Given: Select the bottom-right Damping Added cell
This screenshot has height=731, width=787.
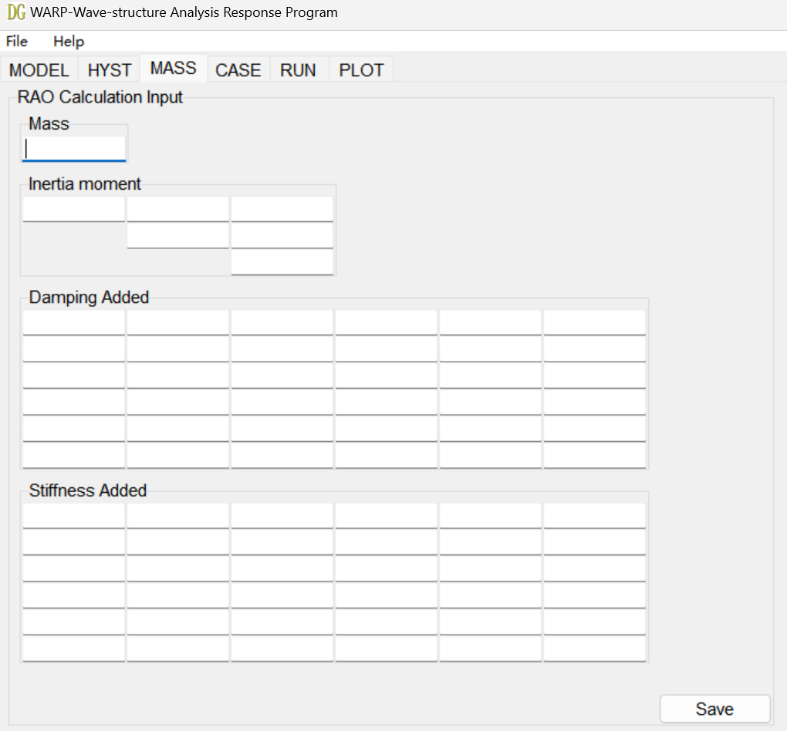Looking at the screenshot, I should [594, 455].
